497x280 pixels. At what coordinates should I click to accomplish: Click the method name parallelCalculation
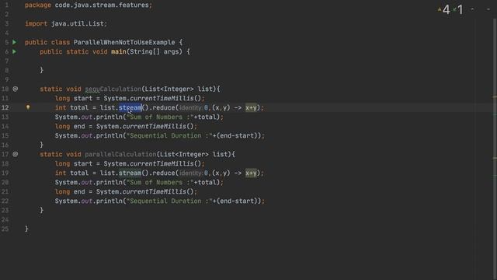coord(120,154)
